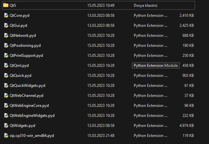
Task: Select the QtWidgets.pyd file name
Action: point(22,126)
